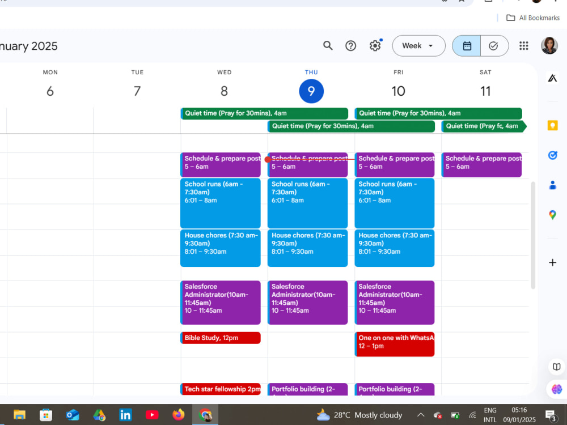Viewport: 567px width, 425px height.
Task: Click the calendar vertical scrollbar
Action: coord(533,235)
